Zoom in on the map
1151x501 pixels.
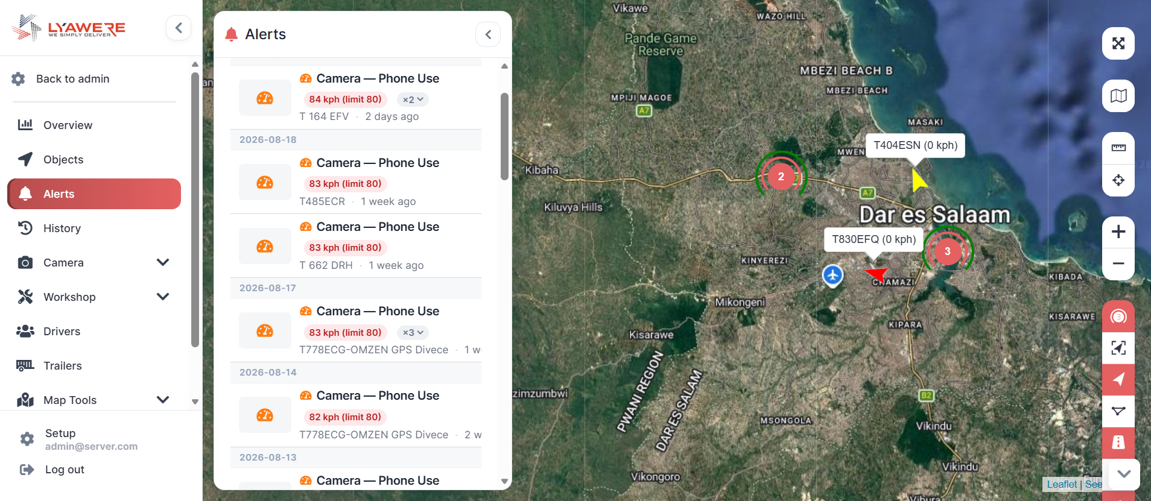(1118, 232)
